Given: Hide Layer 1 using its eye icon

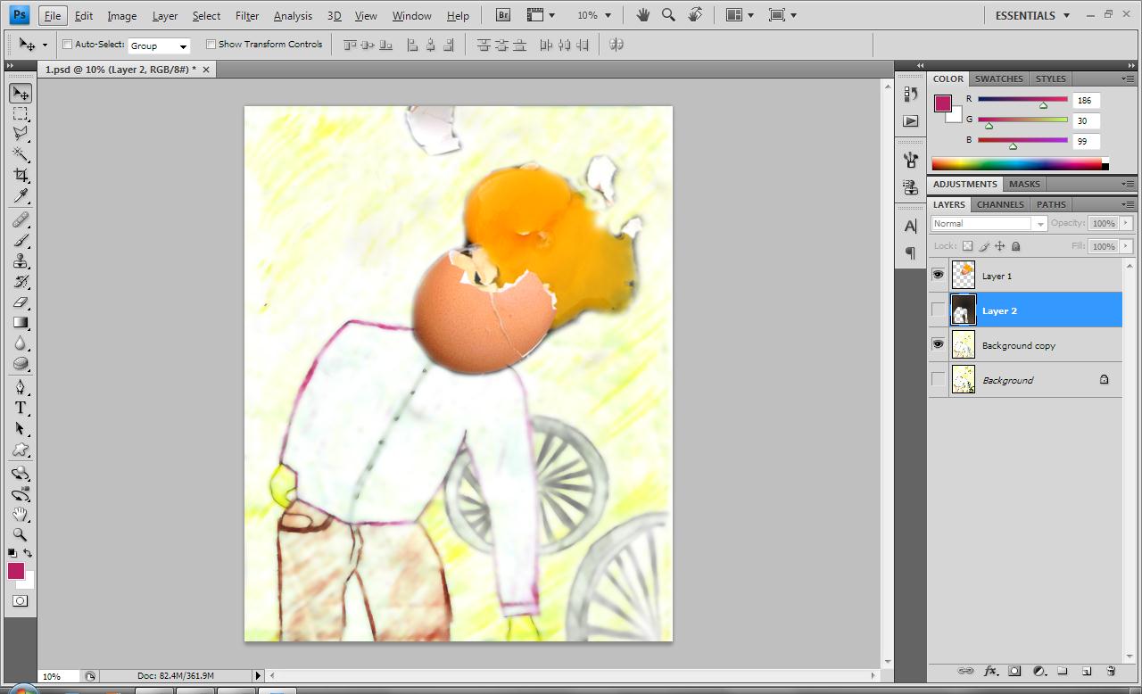Looking at the screenshot, I should pos(938,276).
